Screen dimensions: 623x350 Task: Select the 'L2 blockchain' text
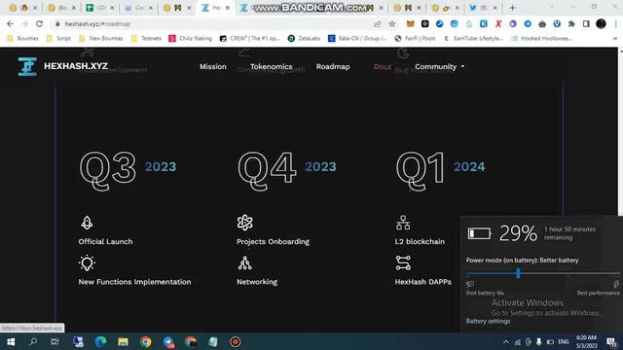420,241
